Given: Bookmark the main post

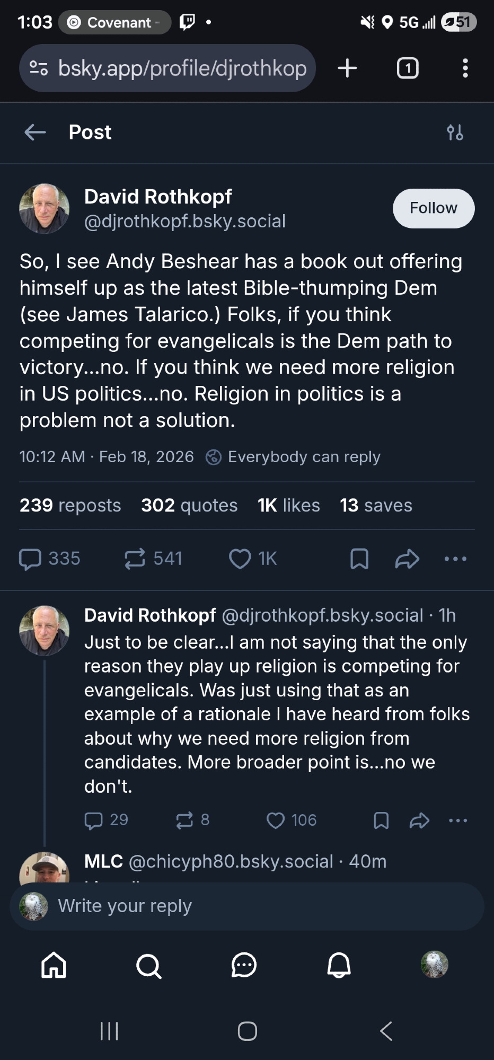Looking at the screenshot, I should [x=359, y=559].
